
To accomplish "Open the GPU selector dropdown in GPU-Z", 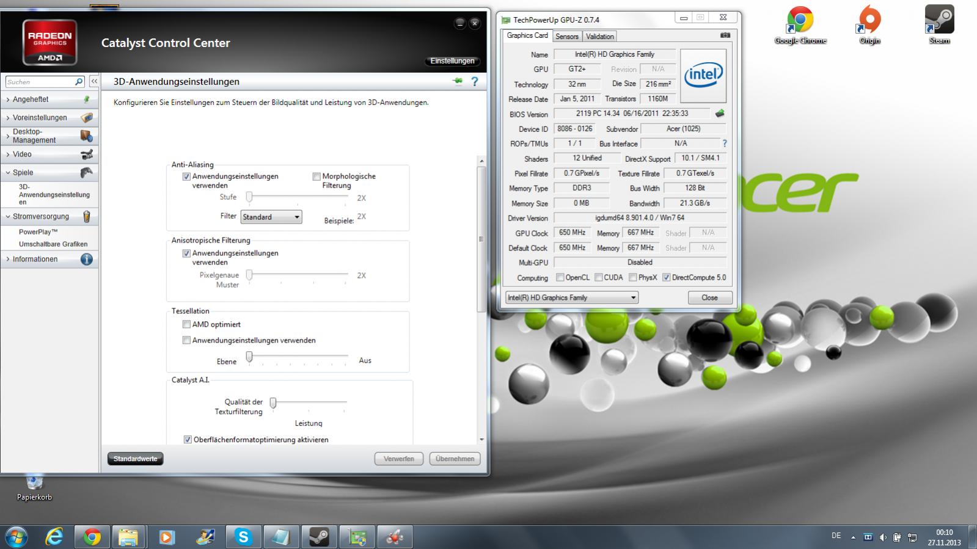I will (x=572, y=297).
